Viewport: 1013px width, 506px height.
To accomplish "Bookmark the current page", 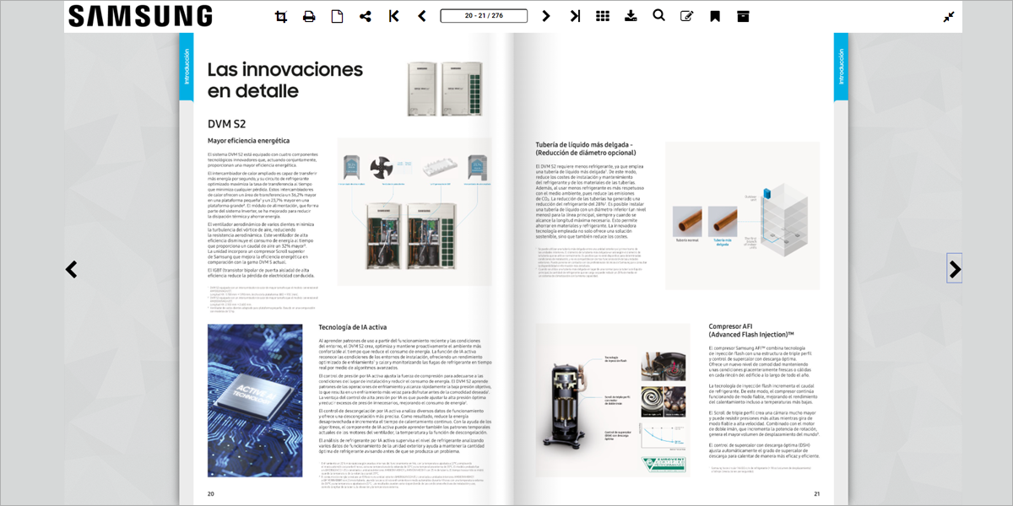I will pos(715,16).
